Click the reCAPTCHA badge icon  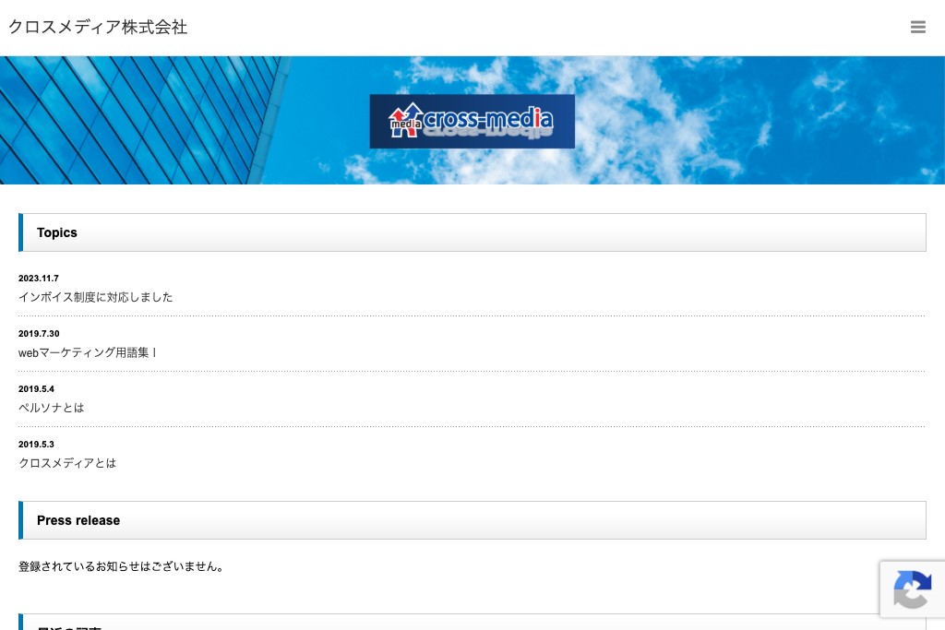[x=913, y=589]
